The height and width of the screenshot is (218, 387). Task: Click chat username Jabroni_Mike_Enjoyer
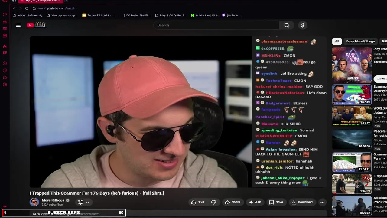(x=282, y=178)
